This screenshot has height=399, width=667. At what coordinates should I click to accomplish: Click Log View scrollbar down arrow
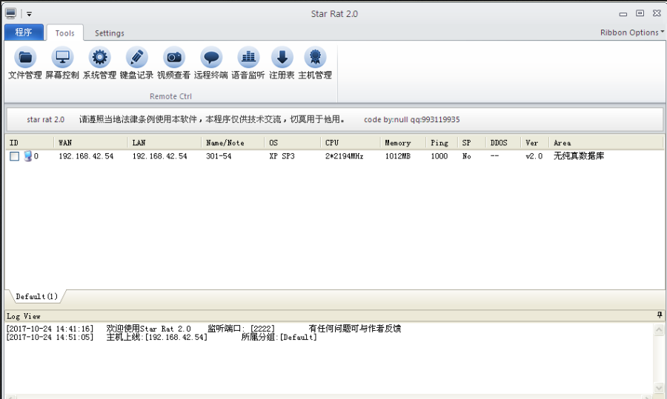coord(659,388)
